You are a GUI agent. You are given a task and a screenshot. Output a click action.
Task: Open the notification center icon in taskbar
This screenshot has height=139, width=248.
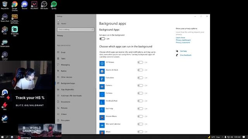coord(244,137)
